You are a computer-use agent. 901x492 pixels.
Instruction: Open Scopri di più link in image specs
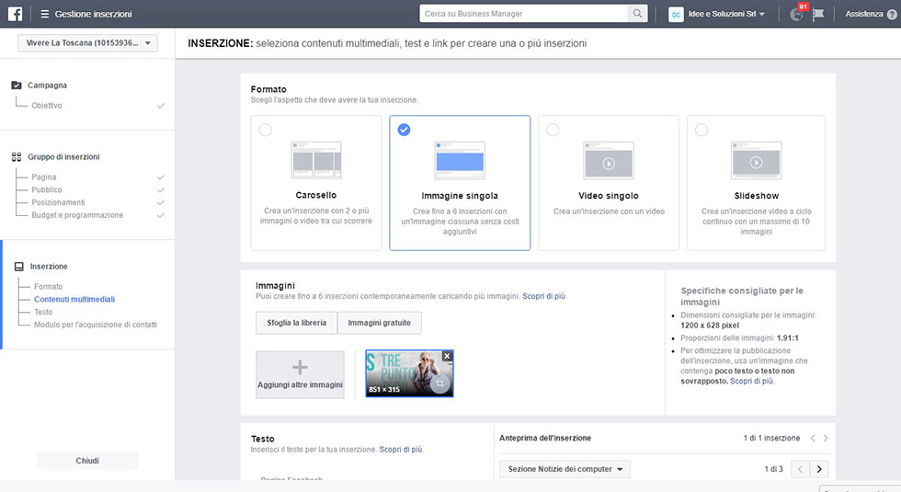tap(752, 381)
